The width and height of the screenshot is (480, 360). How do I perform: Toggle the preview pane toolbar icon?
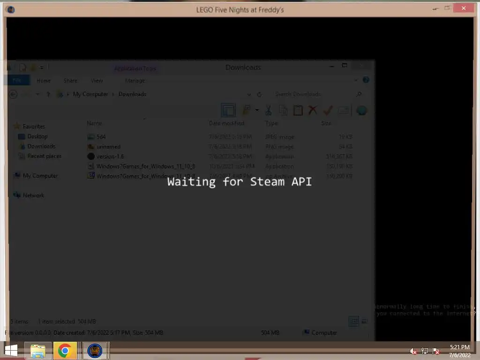tap(228, 110)
